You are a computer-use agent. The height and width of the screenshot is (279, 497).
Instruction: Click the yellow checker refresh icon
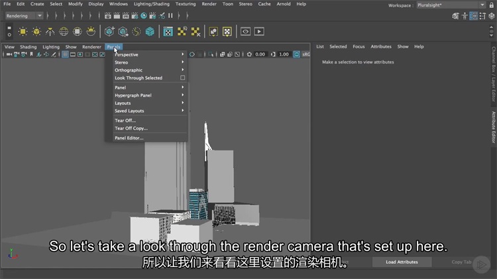tap(182, 31)
